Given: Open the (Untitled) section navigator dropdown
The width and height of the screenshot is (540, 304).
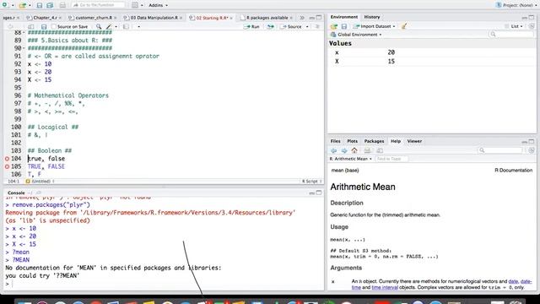Looking at the screenshot, I should point(40,181).
